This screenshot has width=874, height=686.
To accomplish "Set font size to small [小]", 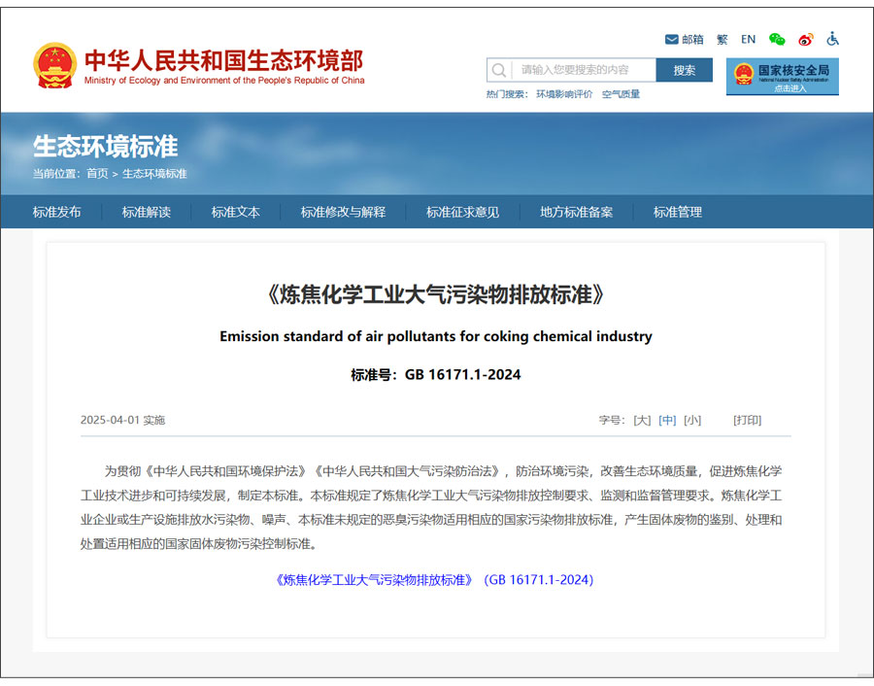I will pos(692,421).
